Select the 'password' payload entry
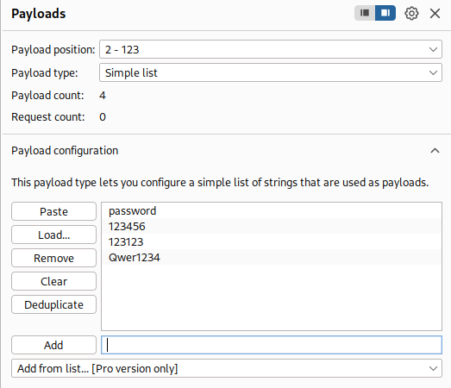 272,210
